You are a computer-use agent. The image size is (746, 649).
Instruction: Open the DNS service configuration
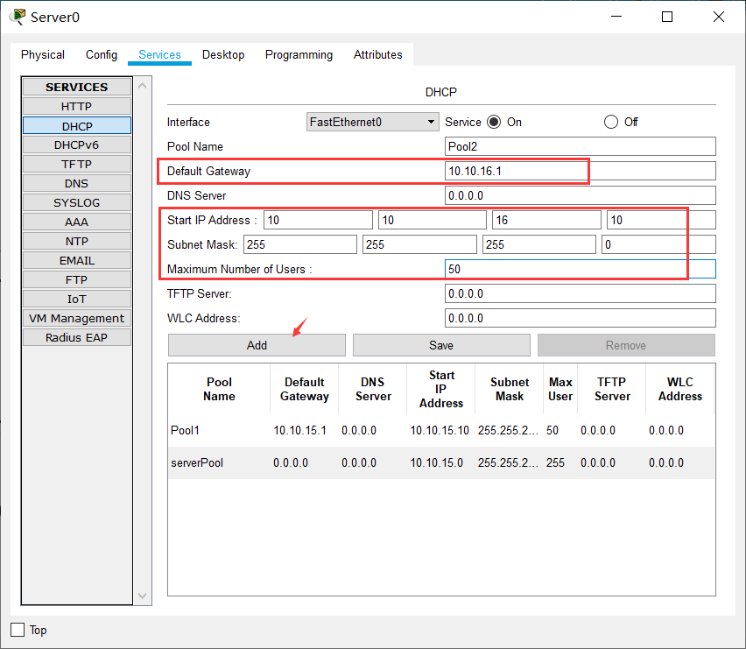[76, 183]
